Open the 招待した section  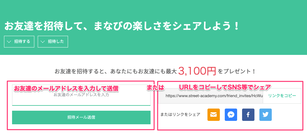(53, 42)
